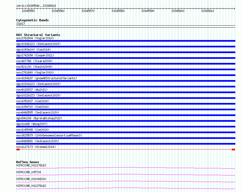Select the 33345600 ruler coordinate

(x=178, y=11)
